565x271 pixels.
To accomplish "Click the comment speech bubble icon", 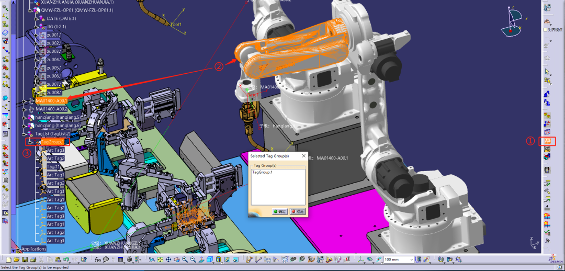I will pos(106,259).
